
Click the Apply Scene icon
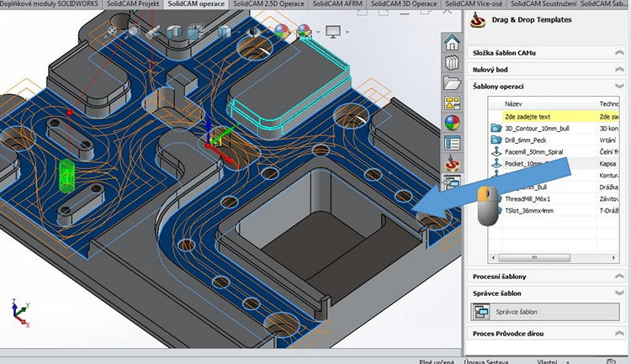pos(304,31)
